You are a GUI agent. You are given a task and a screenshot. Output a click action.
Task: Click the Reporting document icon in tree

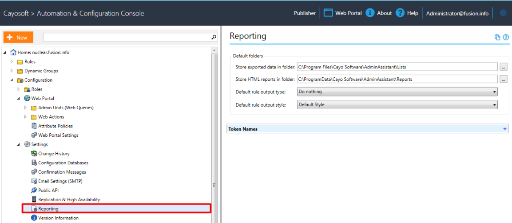[x=34, y=209]
